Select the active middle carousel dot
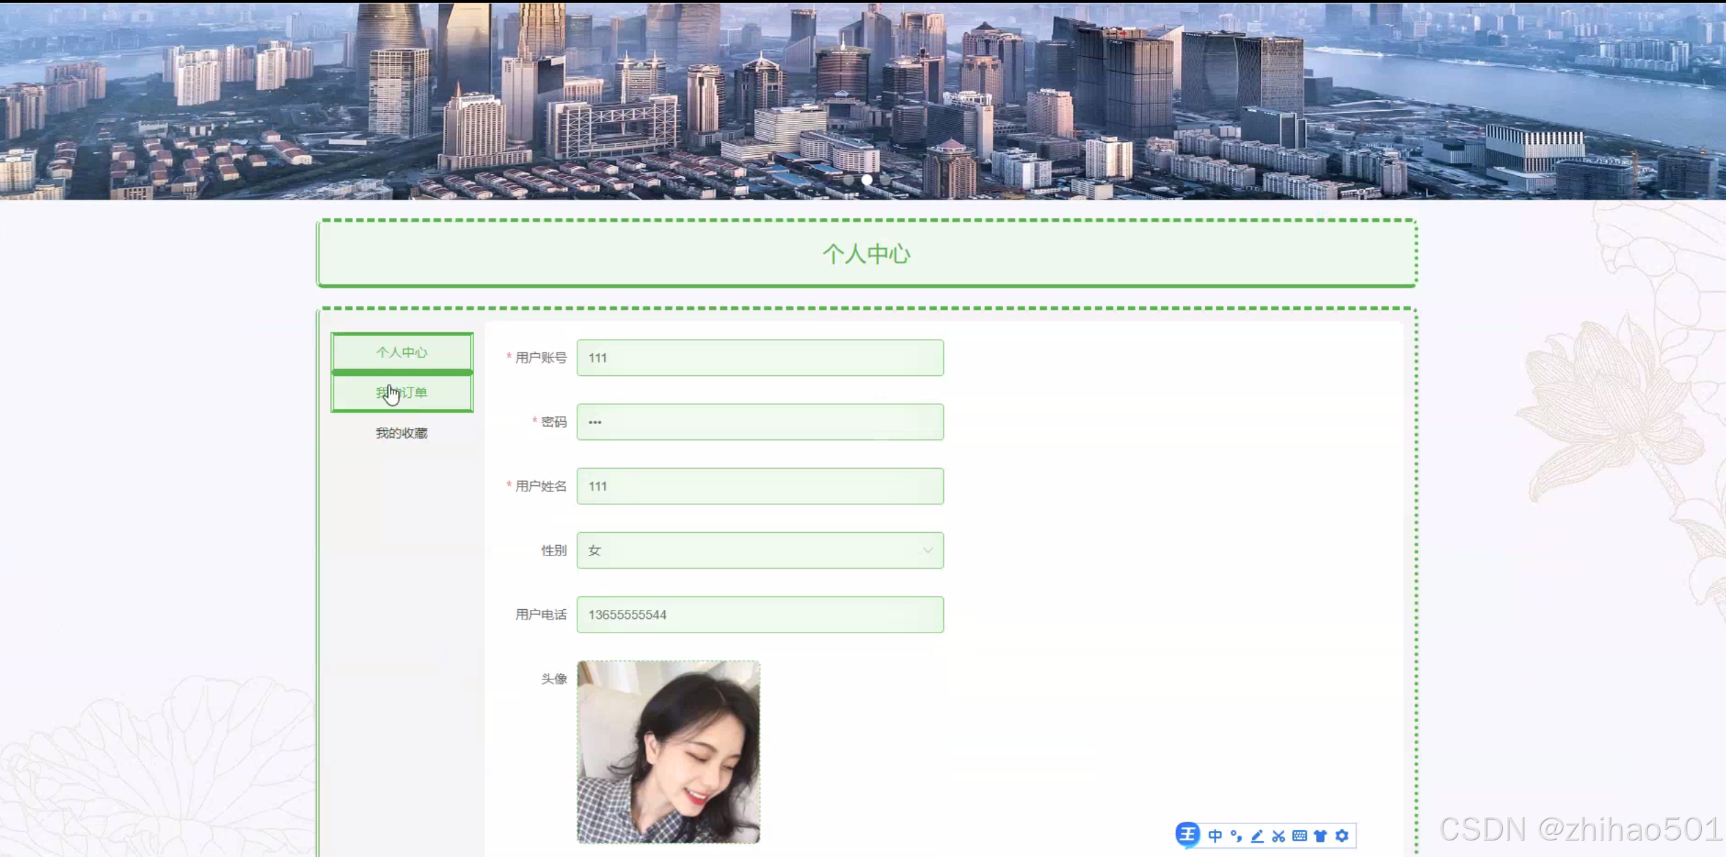Screen dimensions: 1726x857 coord(867,180)
